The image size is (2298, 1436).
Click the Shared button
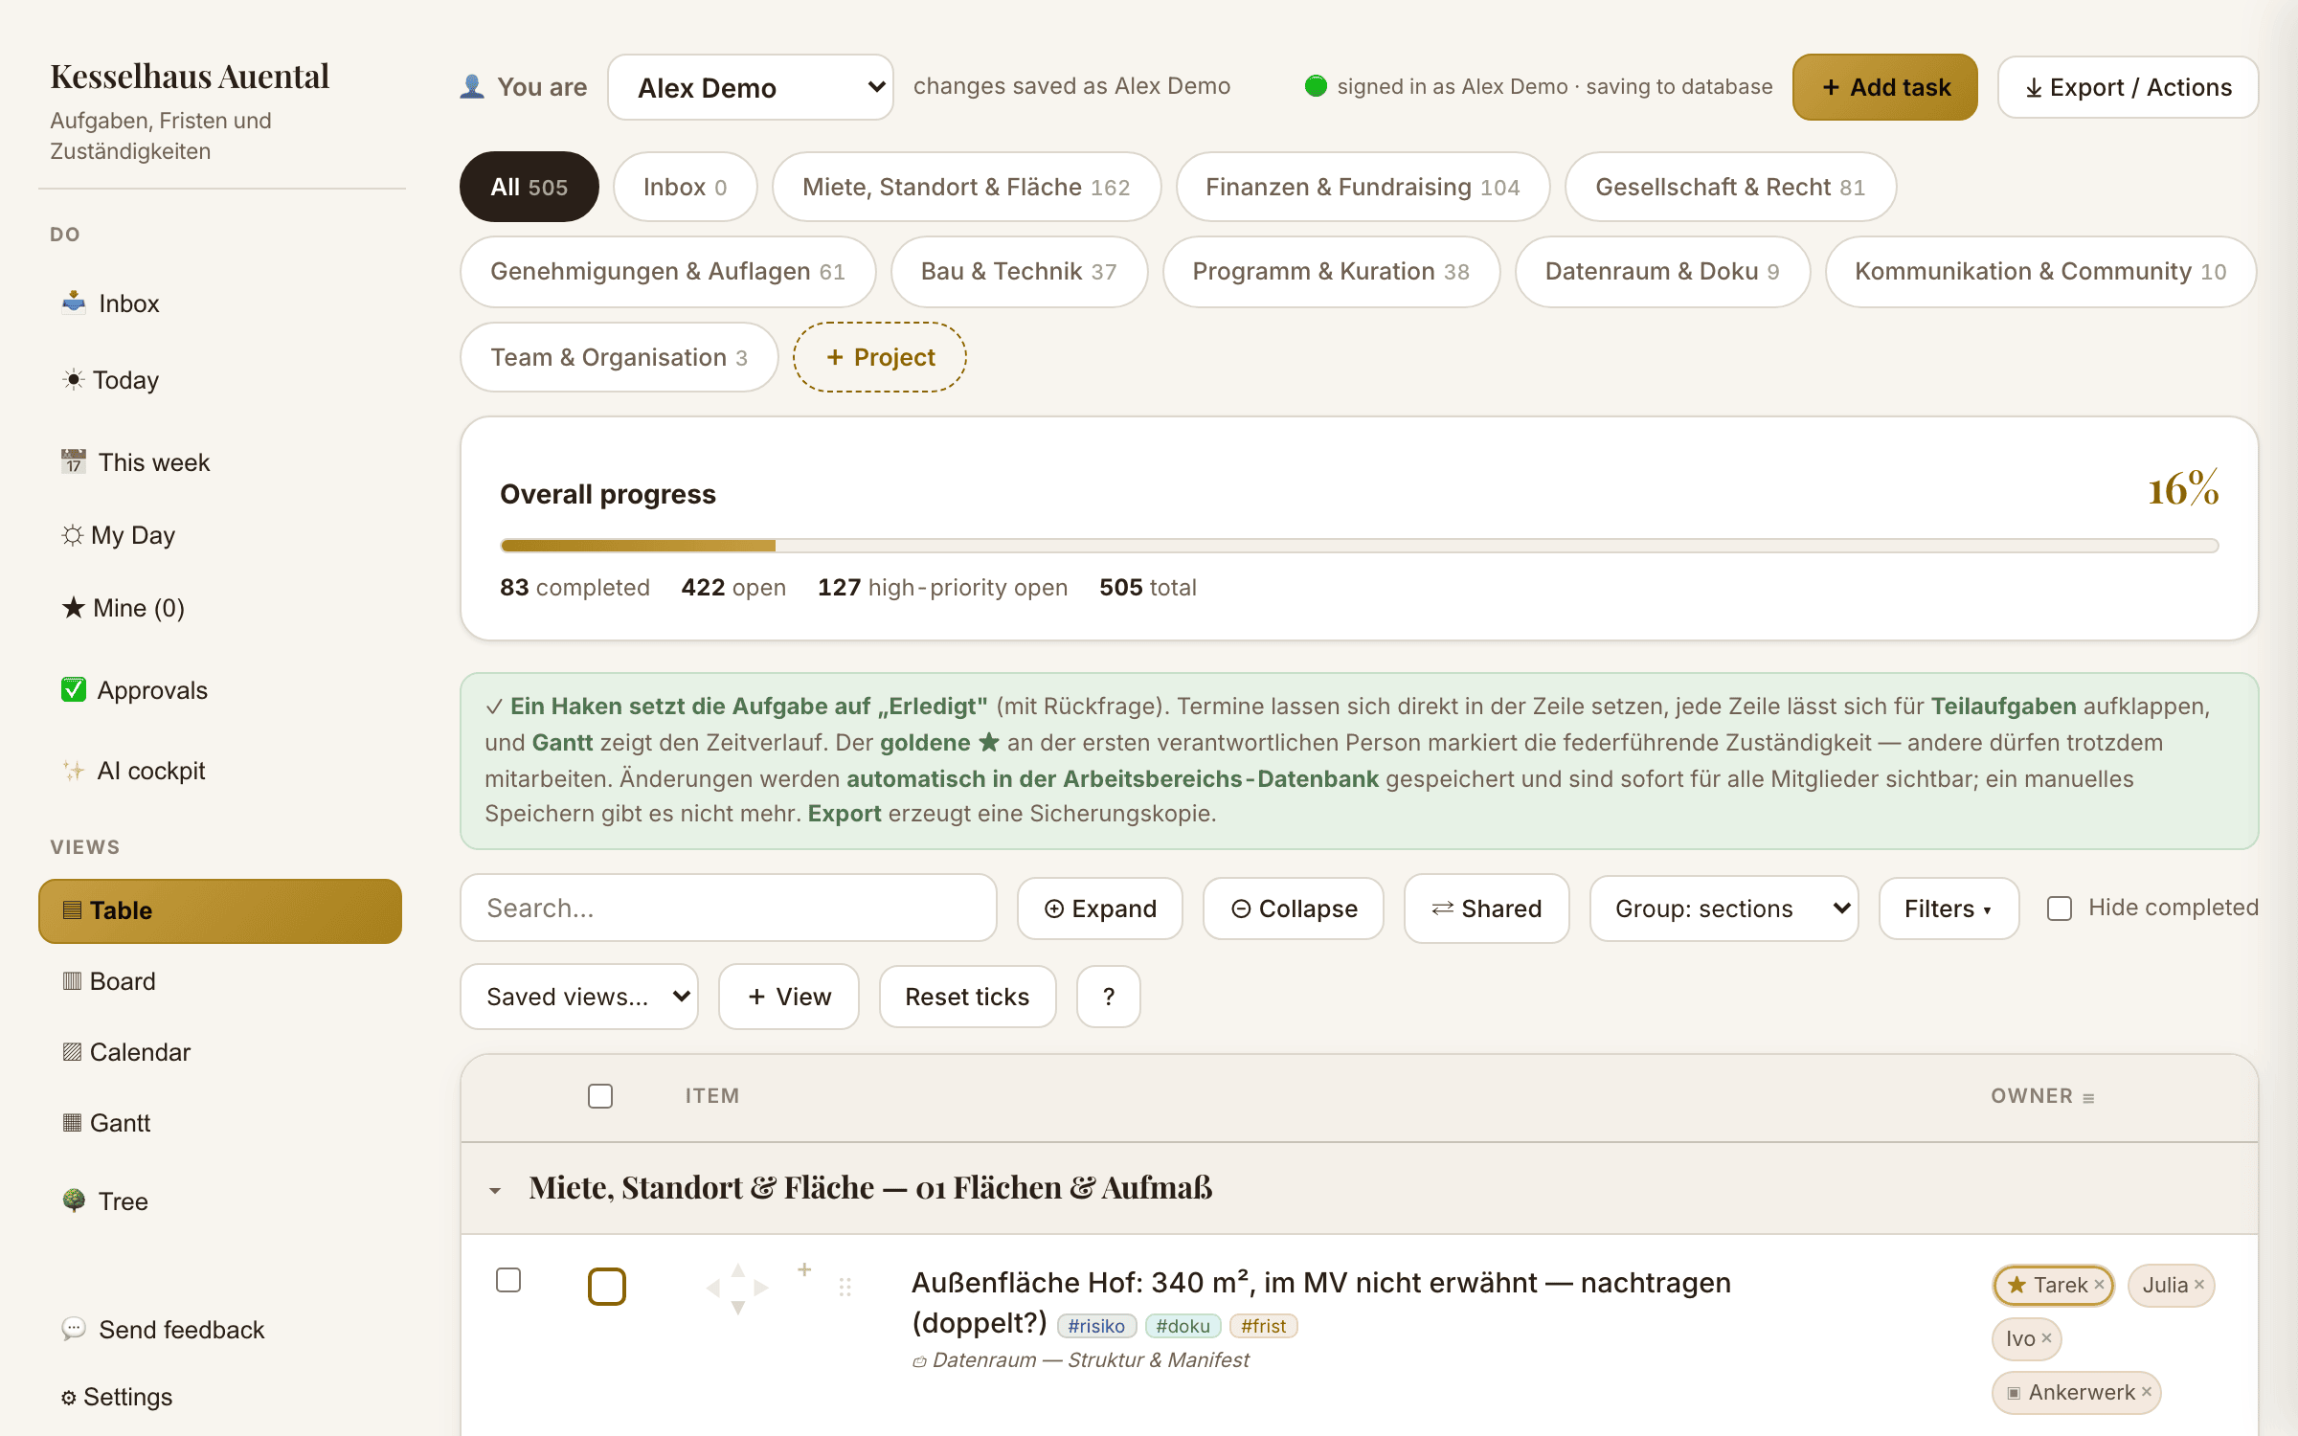coord(1487,909)
